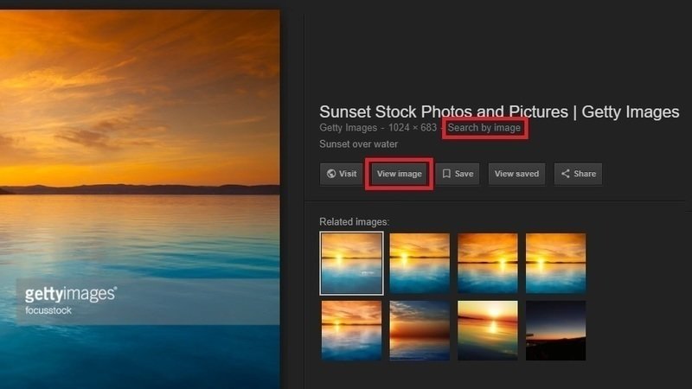
Task: Click the 'Sunset over water' caption
Action: [358, 144]
